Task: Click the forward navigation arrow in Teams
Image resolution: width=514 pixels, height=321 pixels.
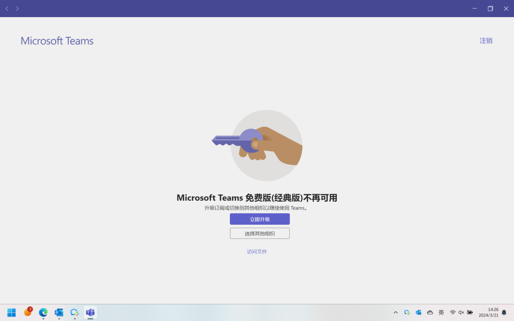Action: coord(17,9)
